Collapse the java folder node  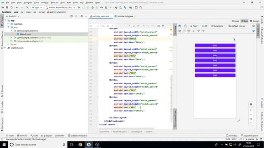click(x=8, y=27)
